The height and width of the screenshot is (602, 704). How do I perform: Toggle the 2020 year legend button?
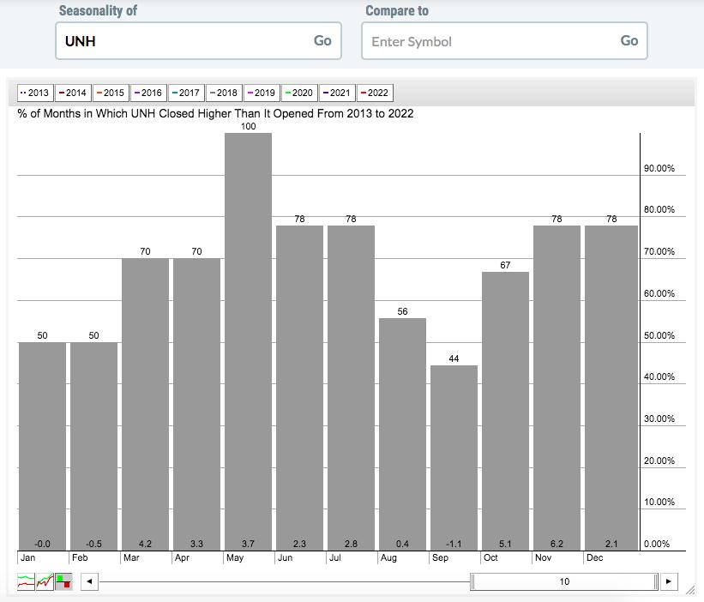298,93
